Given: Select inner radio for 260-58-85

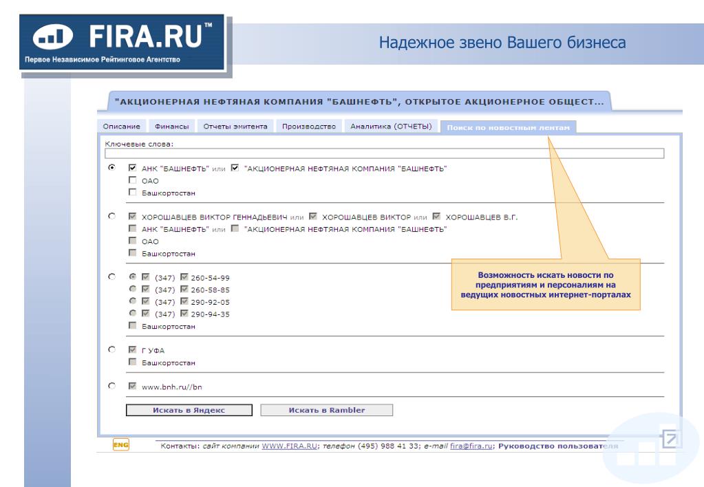Looking at the screenshot, I should tap(132, 289).
